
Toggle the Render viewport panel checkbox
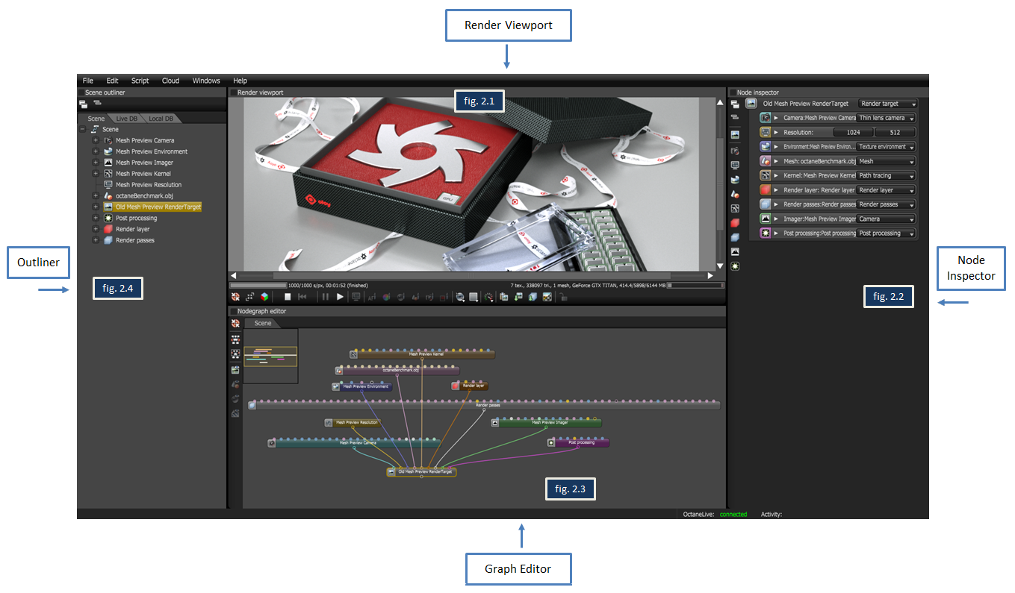coord(233,92)
